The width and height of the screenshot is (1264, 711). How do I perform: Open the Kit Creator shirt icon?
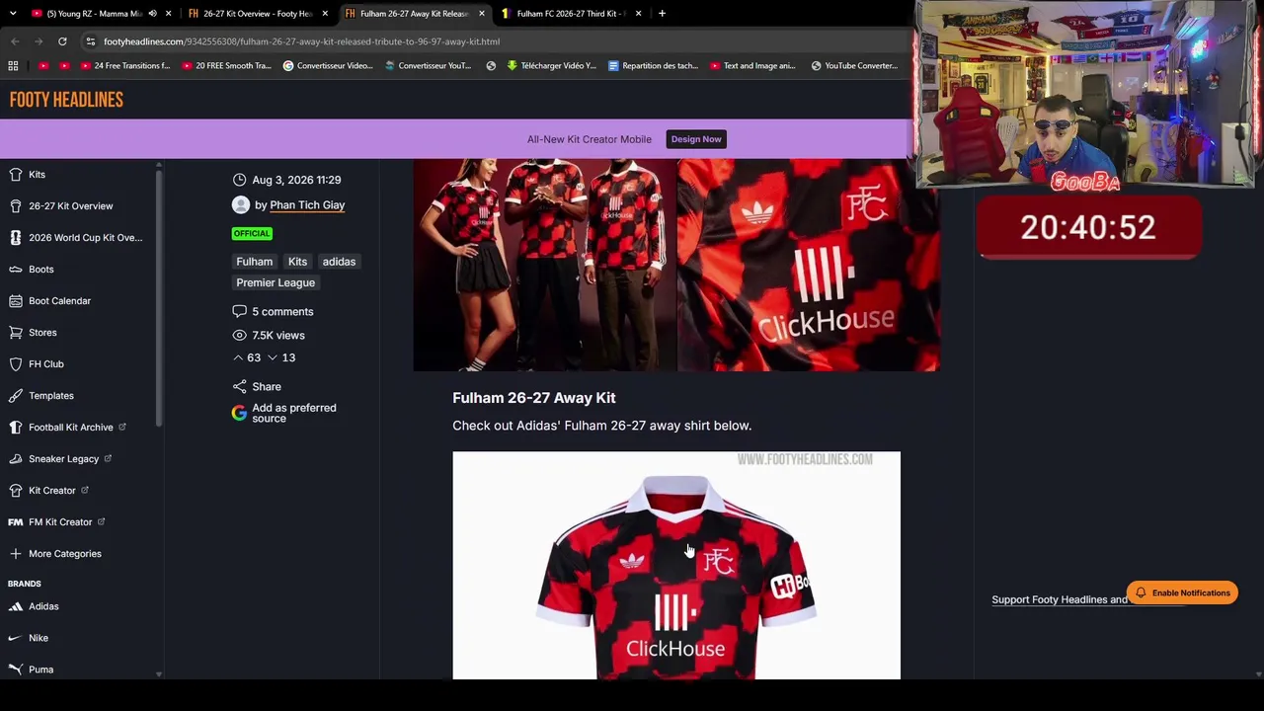pos(15,491)
